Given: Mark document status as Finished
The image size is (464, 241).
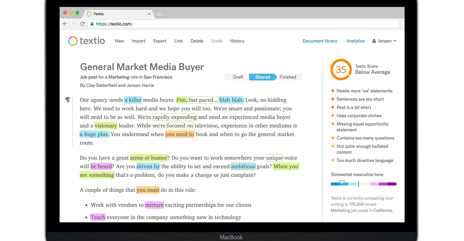Looking at the screenshot, I should pos(287,77).
